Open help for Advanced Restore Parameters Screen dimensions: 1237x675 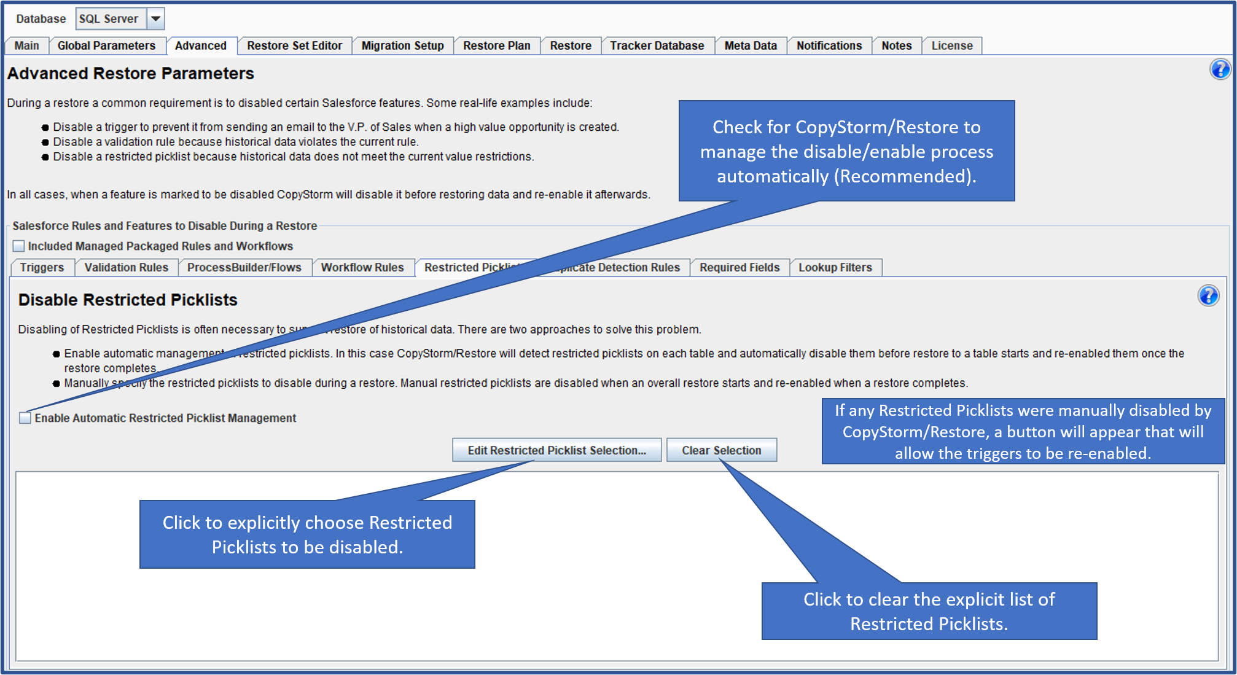coord(1220,69)
